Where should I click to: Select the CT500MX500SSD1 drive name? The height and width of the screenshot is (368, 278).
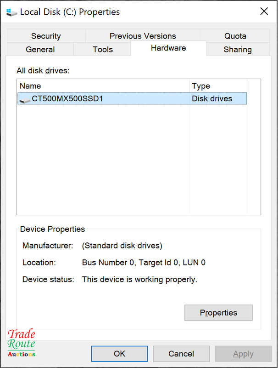pyautogui.click(x=67, y=98)
